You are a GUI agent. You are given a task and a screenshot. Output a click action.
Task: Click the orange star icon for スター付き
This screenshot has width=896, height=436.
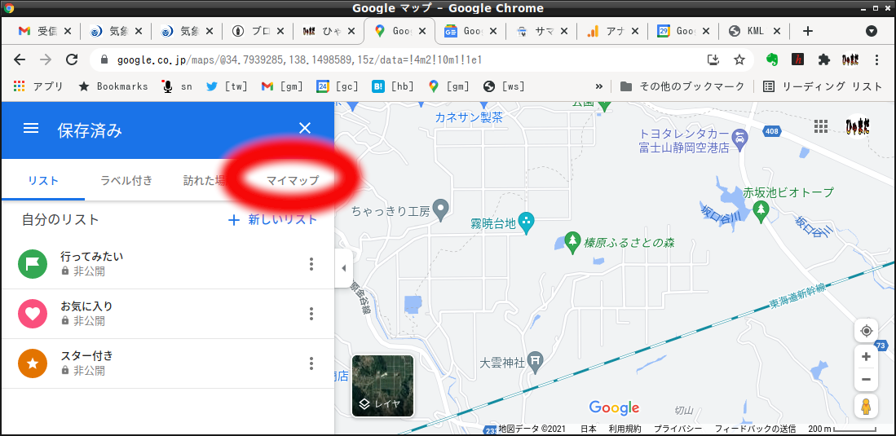coord(33,363)
